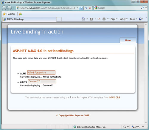This screenshot has width=149, height=130.
Task: Click the status bar security zone icon
Action: point(125,127)
